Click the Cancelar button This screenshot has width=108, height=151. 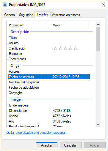tap(71, 145)
